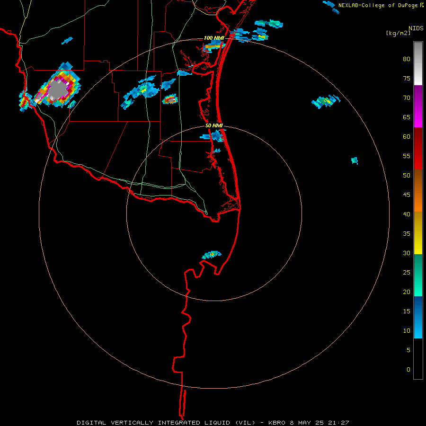Click the brown-orange legend color segment
The height and width of the screenshot is (426, 426).
pos(418,190)
